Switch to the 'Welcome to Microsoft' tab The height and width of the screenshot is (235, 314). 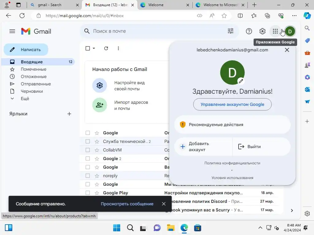[220, 5]
